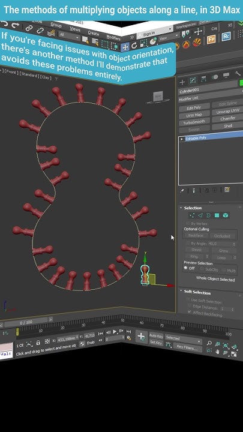Expand the Editable Poly stack entry
Viewport: 243px width, 432px height.
182,139
